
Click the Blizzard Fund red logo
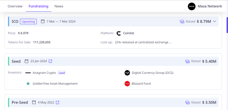click(127, 84)
